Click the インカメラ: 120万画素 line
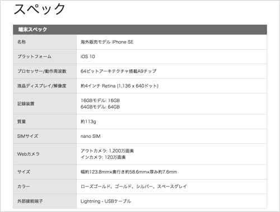Image resolution: width=280 pixels, height=212 pixels. point(103,157)
